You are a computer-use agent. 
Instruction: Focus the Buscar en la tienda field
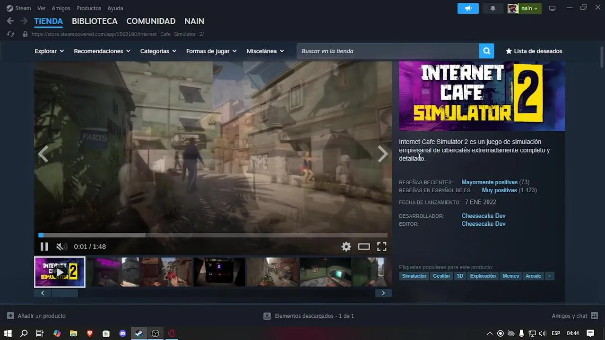click(x=388, y=51)
